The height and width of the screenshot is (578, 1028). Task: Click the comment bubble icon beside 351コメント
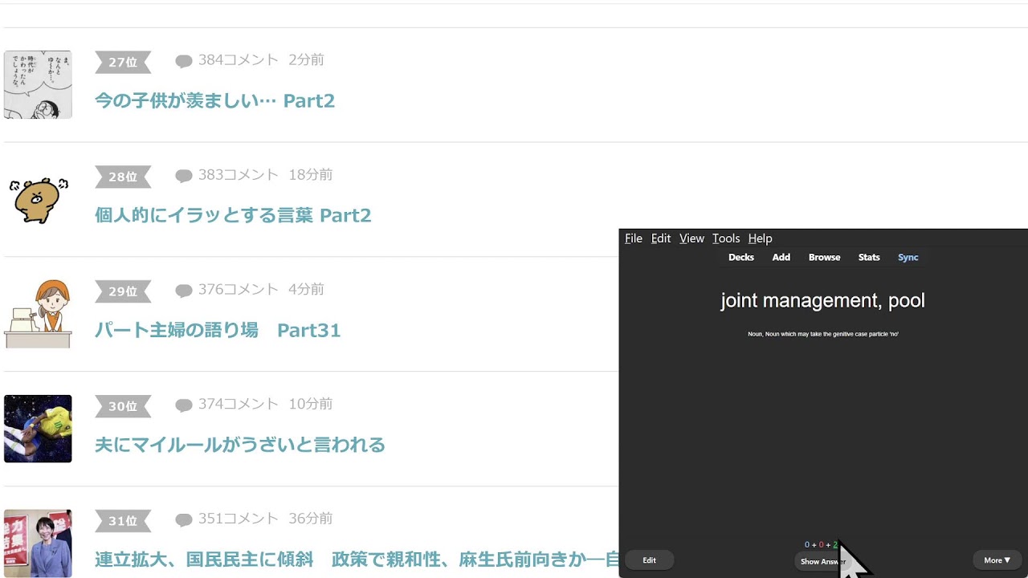[184, 520]
